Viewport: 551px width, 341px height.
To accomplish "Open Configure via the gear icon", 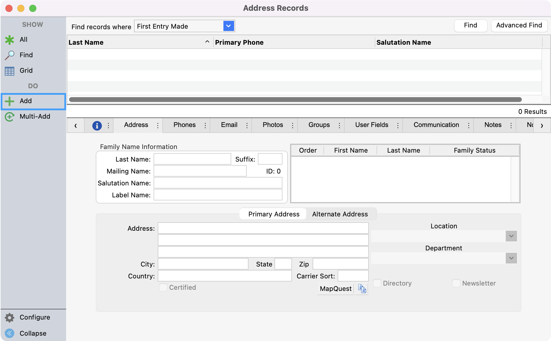I will (10, 317).
